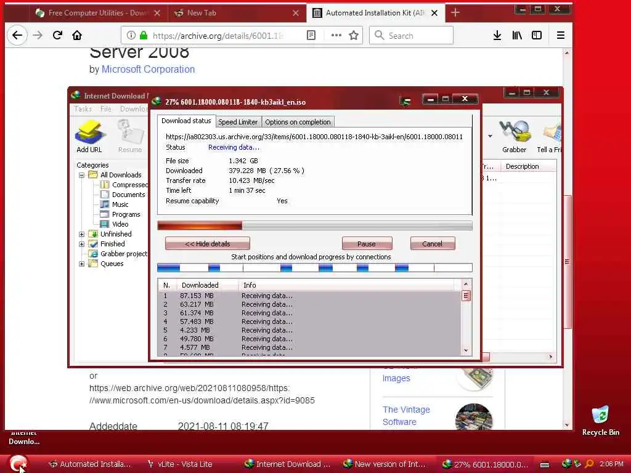
Task: Select Programs category in IDM tree
Action: point(120,214)
